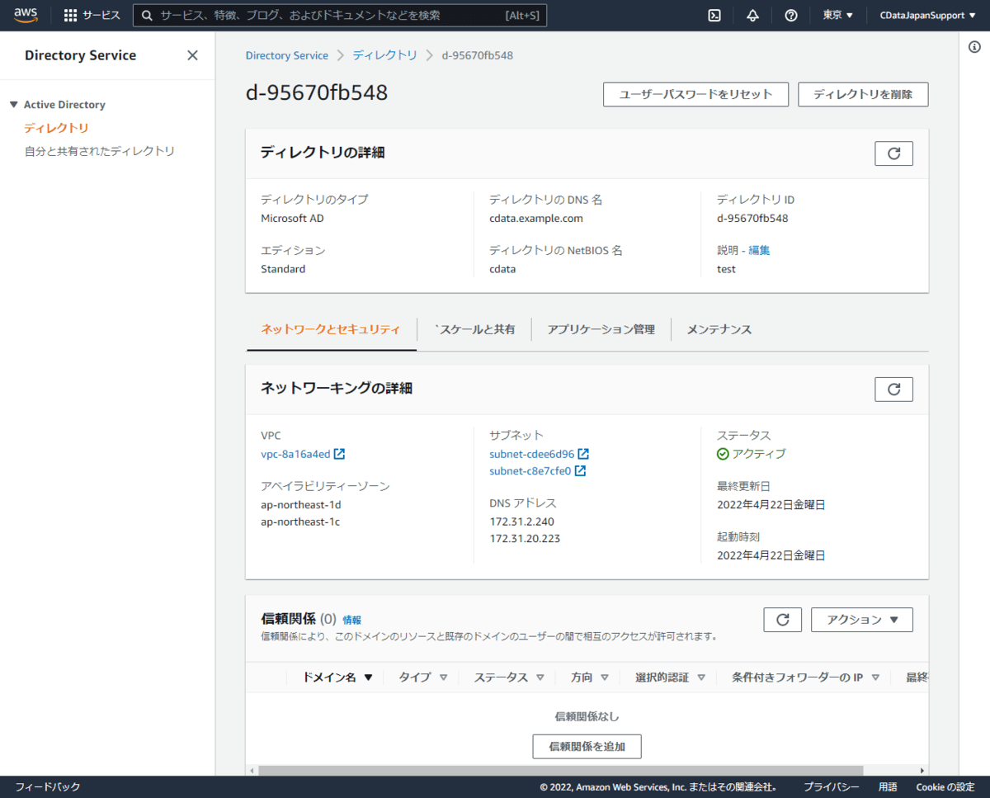The width and height of the screenshot is (990, 798).
Task: Open the info panel on right edge
Action: coord(974,48)
